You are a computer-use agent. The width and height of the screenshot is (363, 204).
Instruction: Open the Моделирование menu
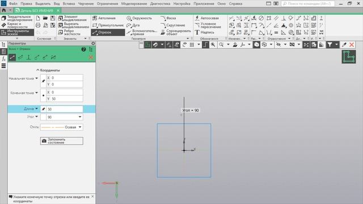[134, 4]
